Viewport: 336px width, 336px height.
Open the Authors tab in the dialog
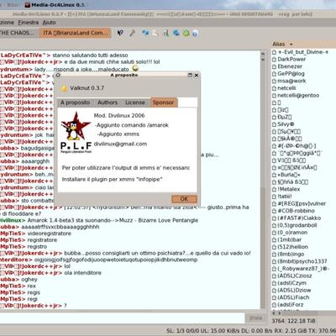click(x=108, y=102)
